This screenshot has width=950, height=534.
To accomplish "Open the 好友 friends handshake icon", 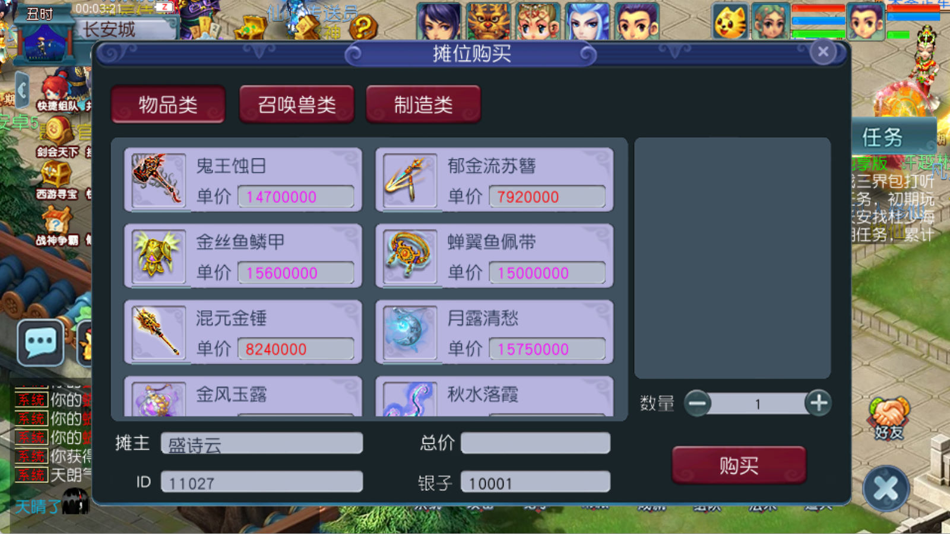I will [889, 419].
